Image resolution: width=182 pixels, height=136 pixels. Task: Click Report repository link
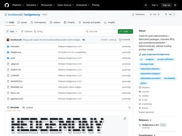point(146,112)
